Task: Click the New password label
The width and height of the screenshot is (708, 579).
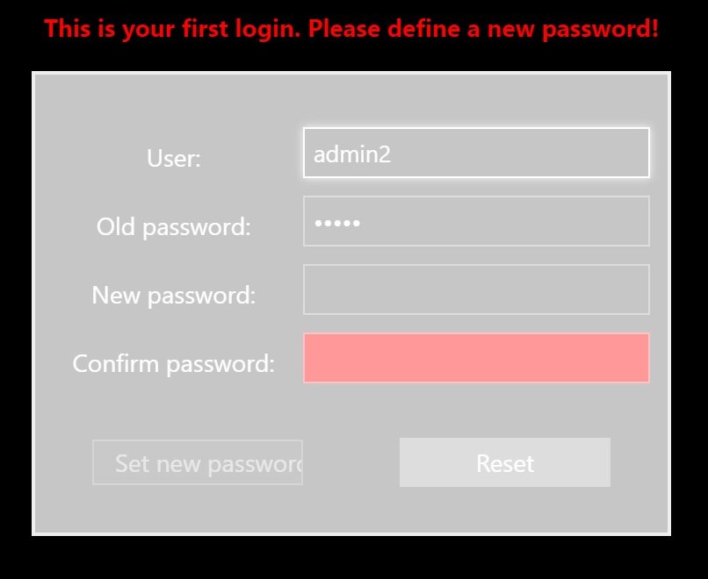Action: click(173, 296)
